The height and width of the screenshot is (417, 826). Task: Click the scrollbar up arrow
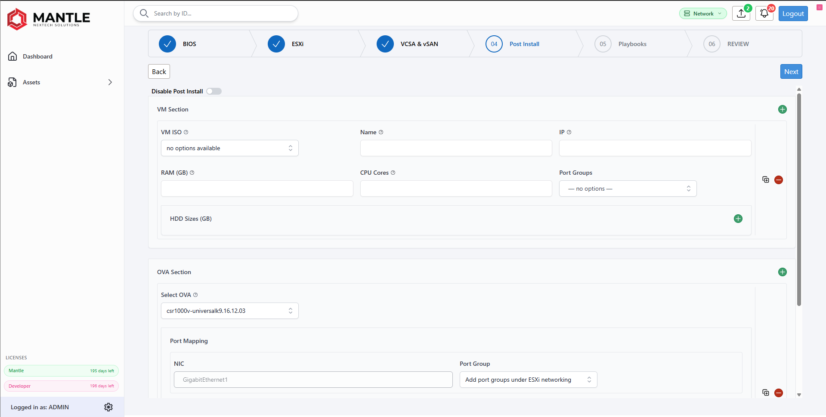click(799, 90)
